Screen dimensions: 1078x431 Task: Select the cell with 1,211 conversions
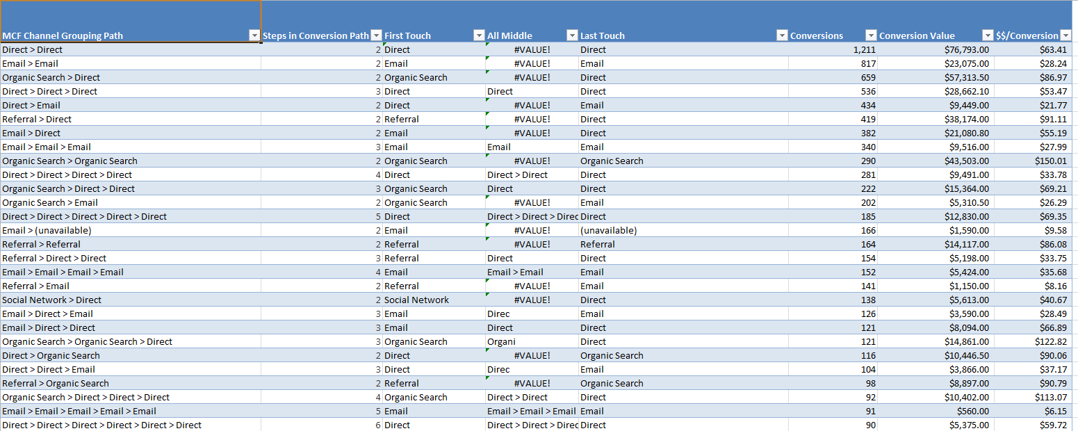[x=833, y=49]
